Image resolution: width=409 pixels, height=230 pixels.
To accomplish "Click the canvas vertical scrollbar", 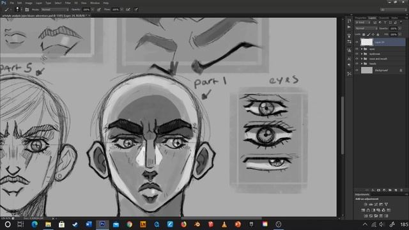I will [343, 125].
